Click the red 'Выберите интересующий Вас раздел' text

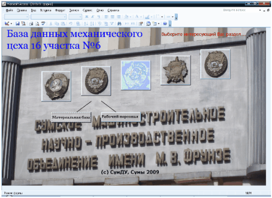[203, 34]
